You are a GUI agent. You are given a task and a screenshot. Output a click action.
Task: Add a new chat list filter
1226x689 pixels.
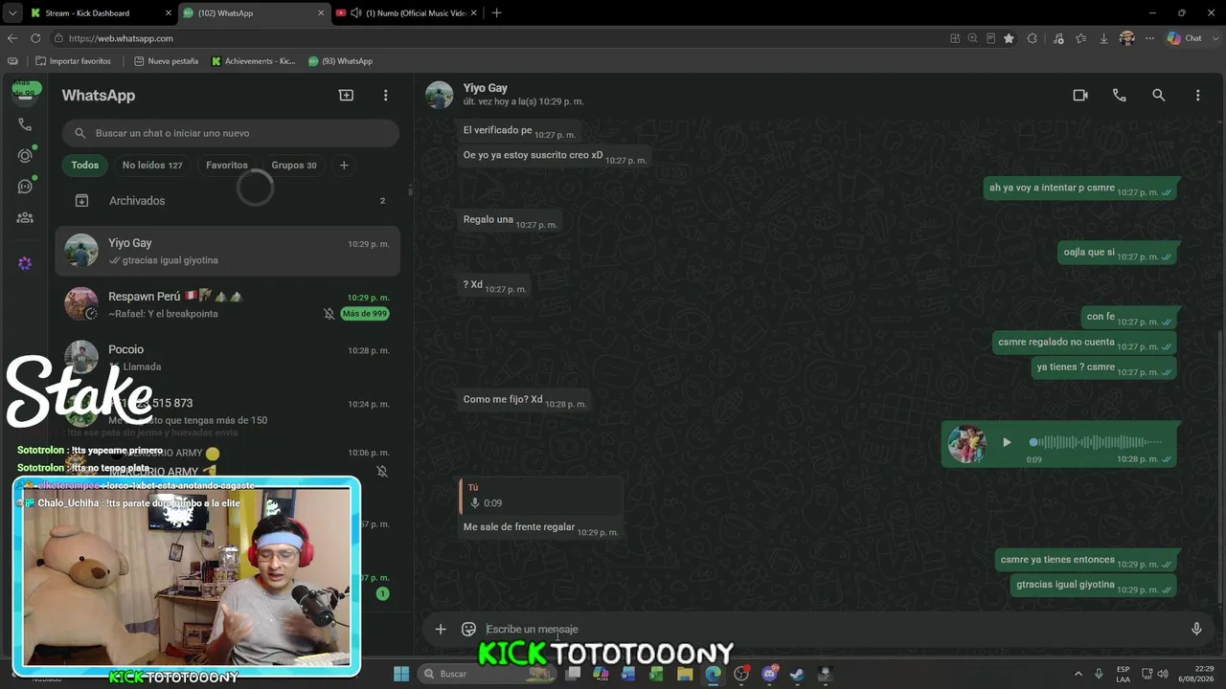tap(344, 166)
